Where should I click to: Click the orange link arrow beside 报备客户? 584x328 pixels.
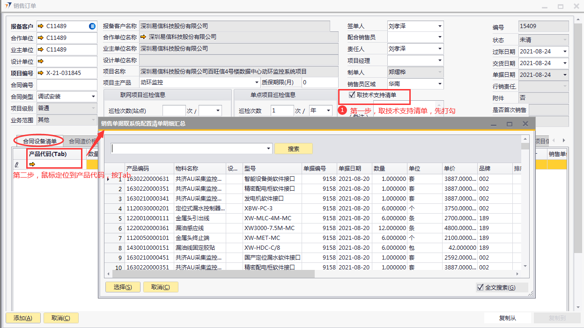pyautogui.click(x=41, y=26)
